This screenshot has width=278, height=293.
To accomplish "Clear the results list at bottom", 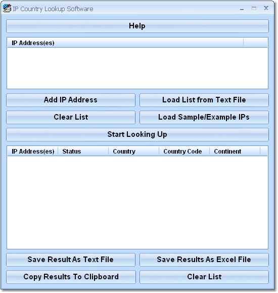I will (204, 277).
